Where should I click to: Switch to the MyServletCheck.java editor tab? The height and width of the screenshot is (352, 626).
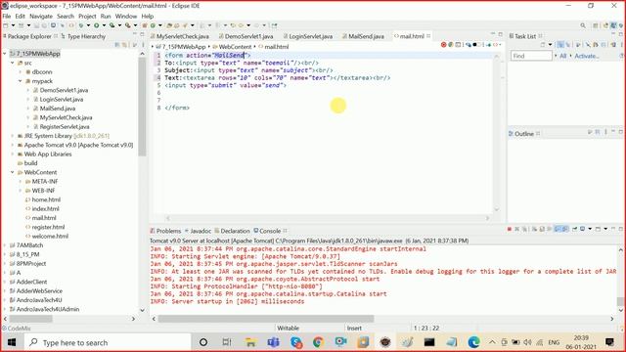179,36
